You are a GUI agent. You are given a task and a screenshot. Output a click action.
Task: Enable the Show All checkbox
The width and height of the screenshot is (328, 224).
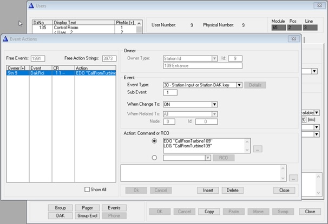[x=87, y=189]
